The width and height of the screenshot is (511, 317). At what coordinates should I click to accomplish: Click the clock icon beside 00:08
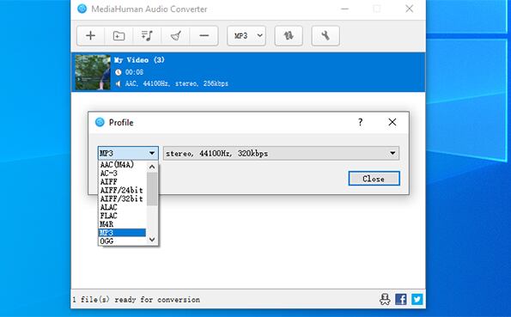coord(119,72)
